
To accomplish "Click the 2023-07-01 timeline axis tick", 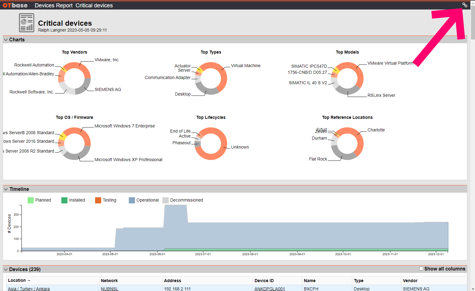I will coord(203,254).
